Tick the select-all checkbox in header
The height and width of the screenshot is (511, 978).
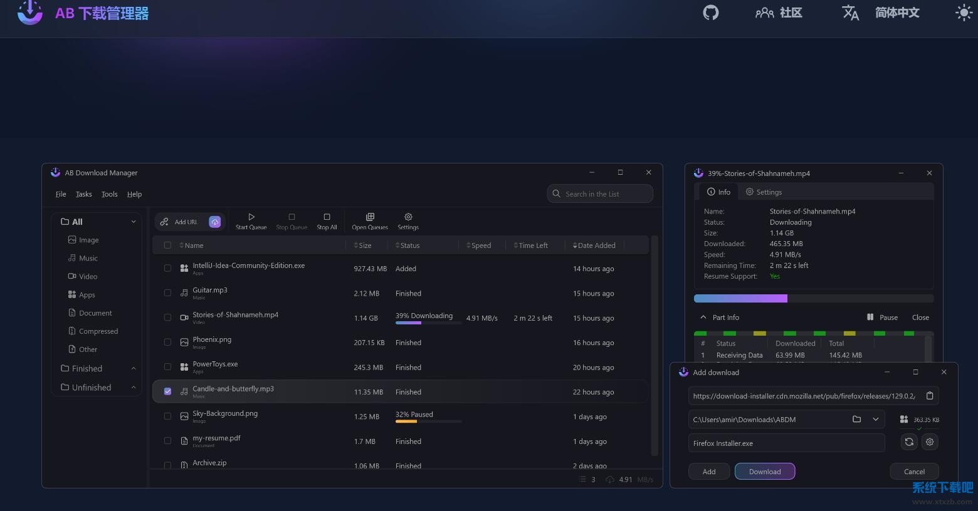click(x=167, y=245)
